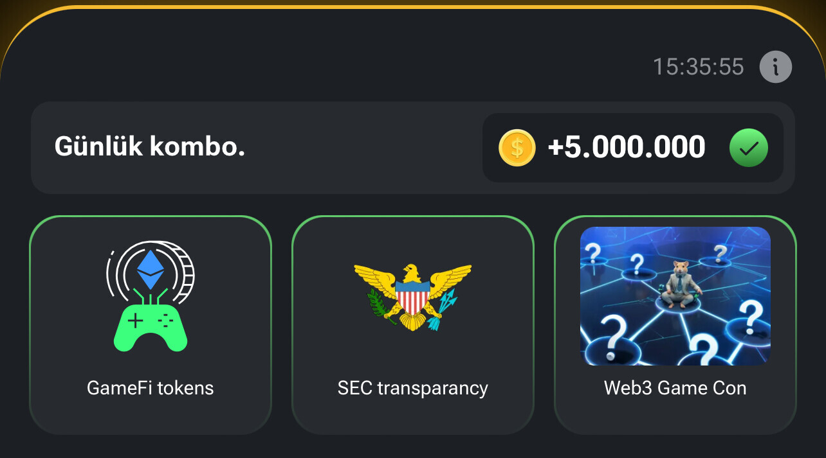This screenshot has width=826, height=458.
Task: Tap the empty area of the daily combo banner
Action: click(x=363, y=148)
